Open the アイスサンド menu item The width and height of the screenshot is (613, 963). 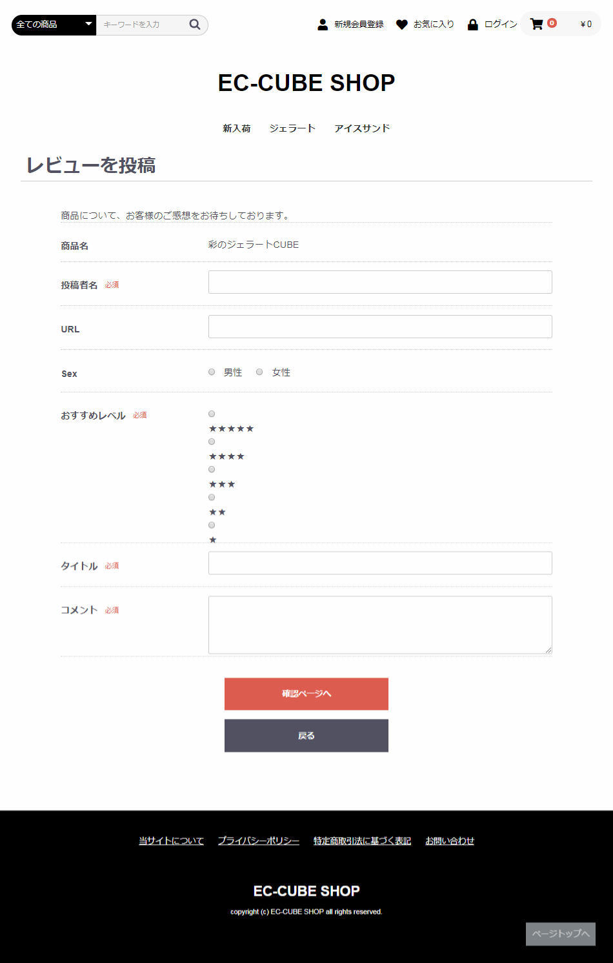pos(362,128)
